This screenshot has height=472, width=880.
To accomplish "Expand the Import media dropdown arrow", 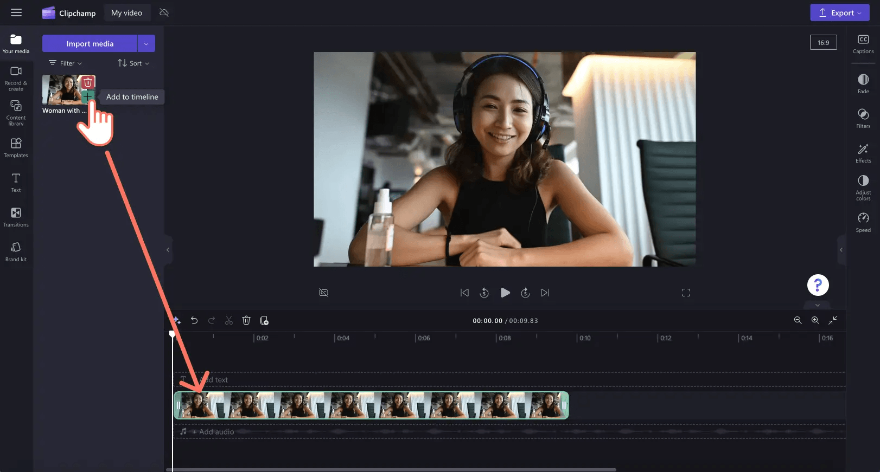I will click(146, 44).
